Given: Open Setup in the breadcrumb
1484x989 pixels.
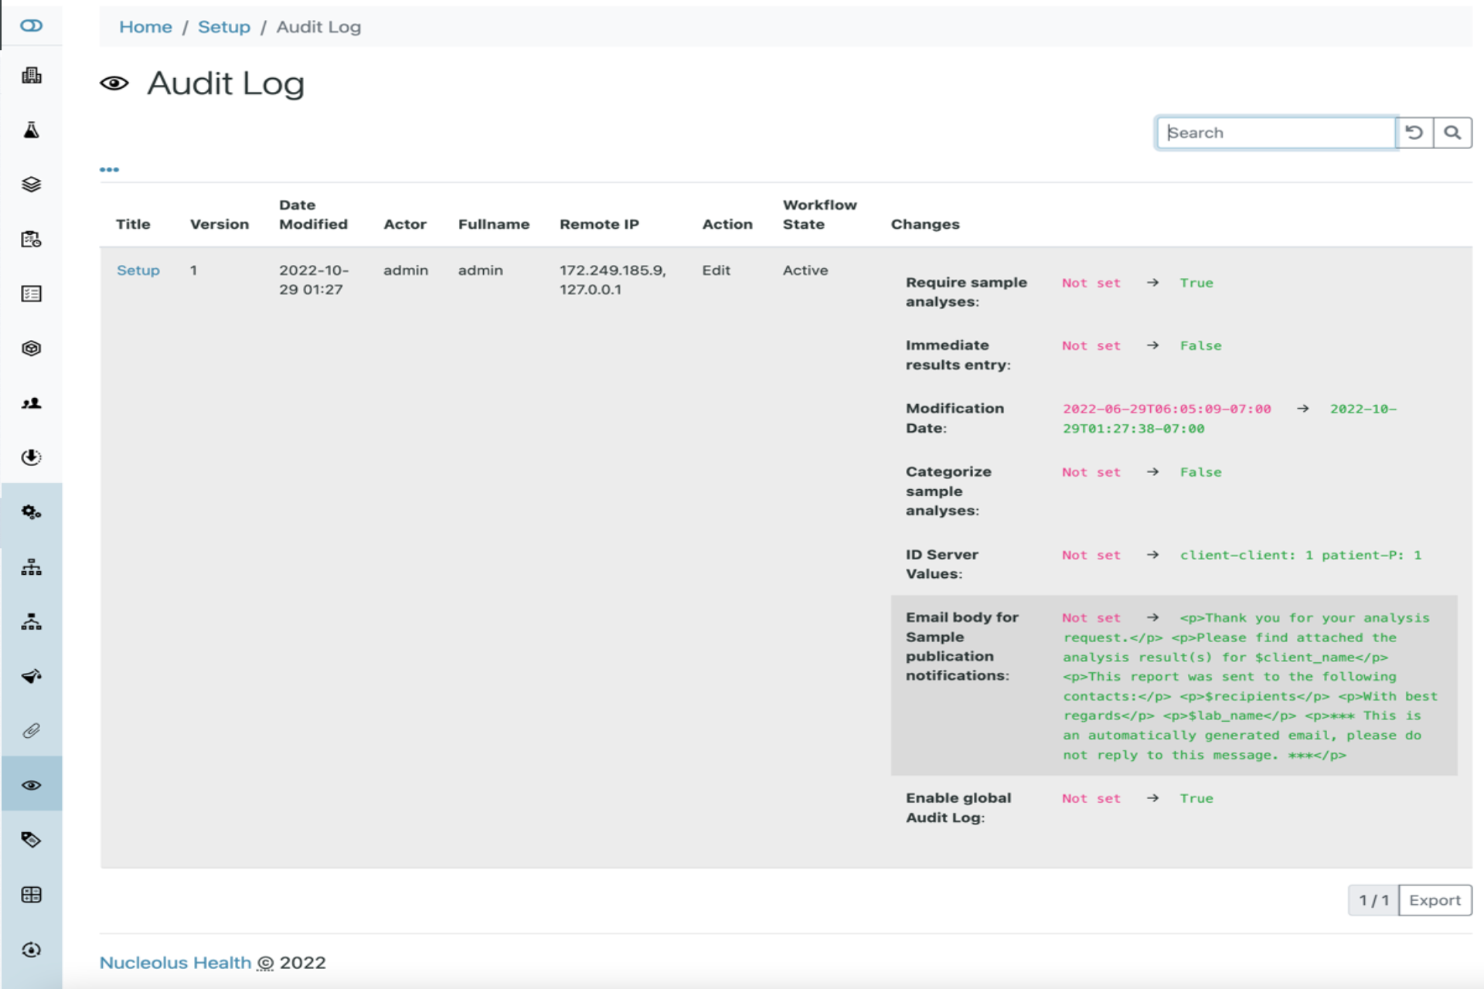Looking at the screenshot, I should pos(223,27).
